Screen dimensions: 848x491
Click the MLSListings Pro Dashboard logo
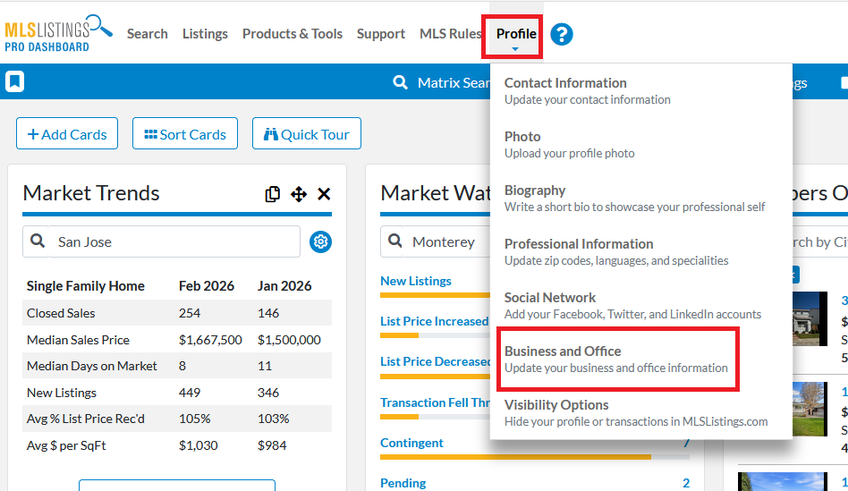coord(58,33)
